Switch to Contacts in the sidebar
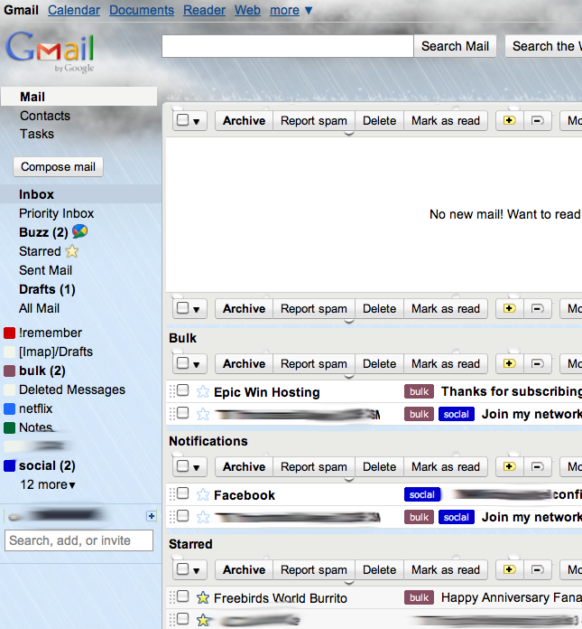This screenshot has height=629, width=582. (45, 116)
